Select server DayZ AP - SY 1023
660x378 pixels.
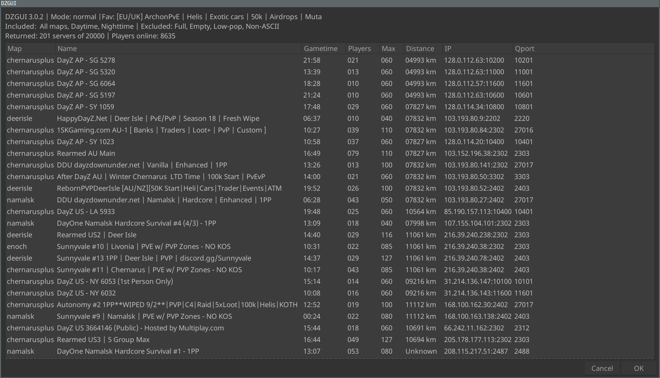330,142
